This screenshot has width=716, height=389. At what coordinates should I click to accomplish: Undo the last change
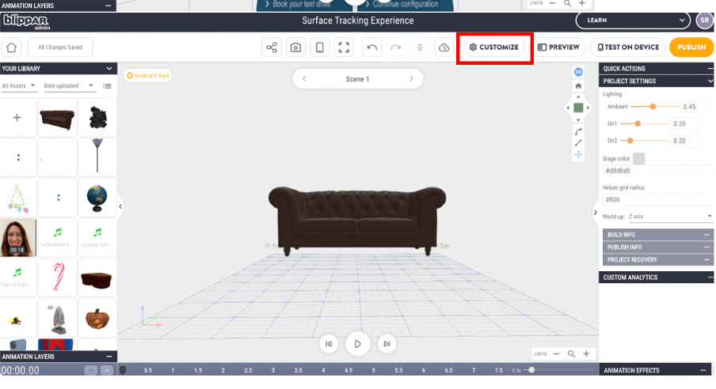point(372,47)
